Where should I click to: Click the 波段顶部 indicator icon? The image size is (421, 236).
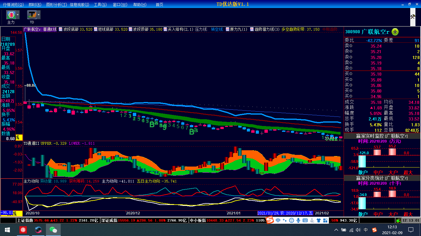pyautogui.click(x=131, y=29)
